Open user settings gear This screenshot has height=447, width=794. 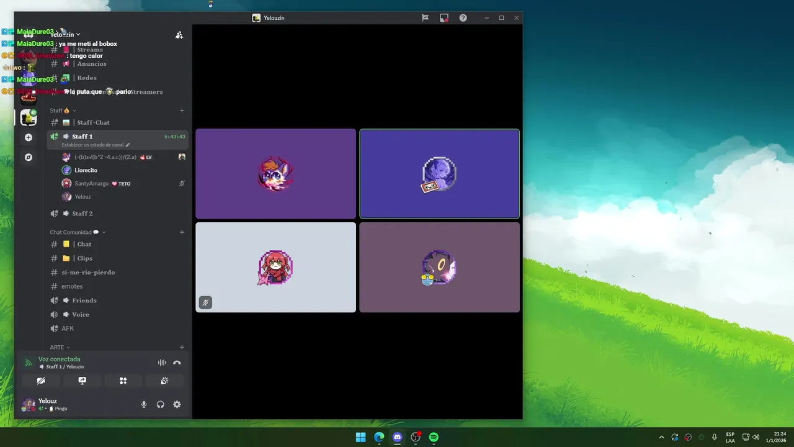(177, 404)
